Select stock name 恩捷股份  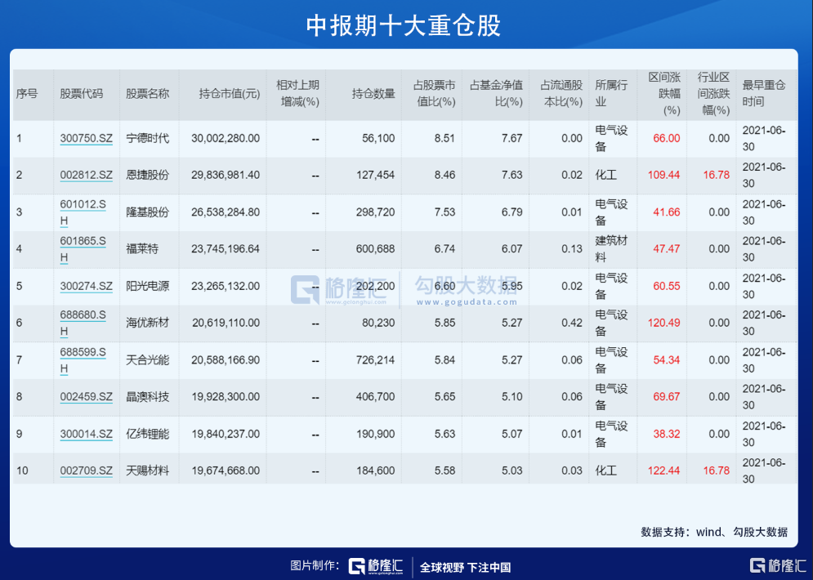148,175
